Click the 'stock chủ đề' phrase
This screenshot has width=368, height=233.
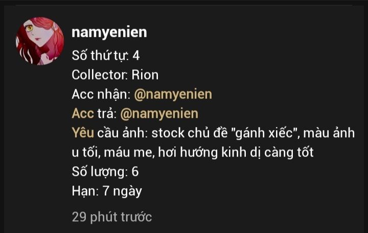pyautogui.click(x=190, y=133)
